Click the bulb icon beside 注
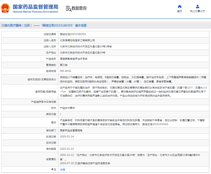The image size is (211, 174). coord(52,169)
